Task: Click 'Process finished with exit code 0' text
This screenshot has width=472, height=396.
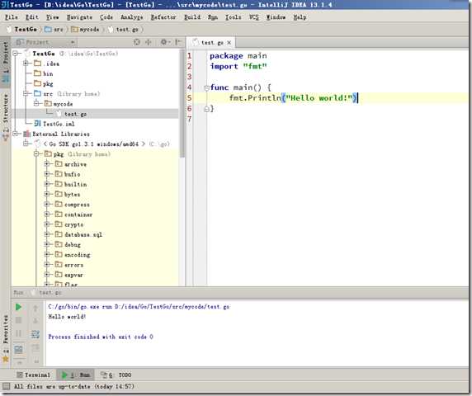Action: (101, 337)
